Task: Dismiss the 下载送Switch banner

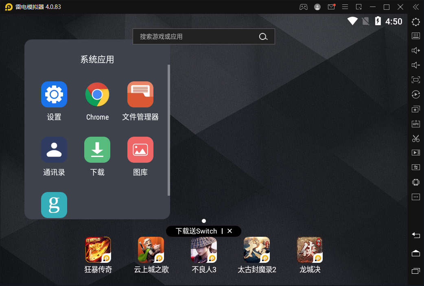Action: [x=230, y=231]
